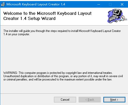Click the disabled < Back button
Screen dimensions: 128x105
(x=90, y=100)
